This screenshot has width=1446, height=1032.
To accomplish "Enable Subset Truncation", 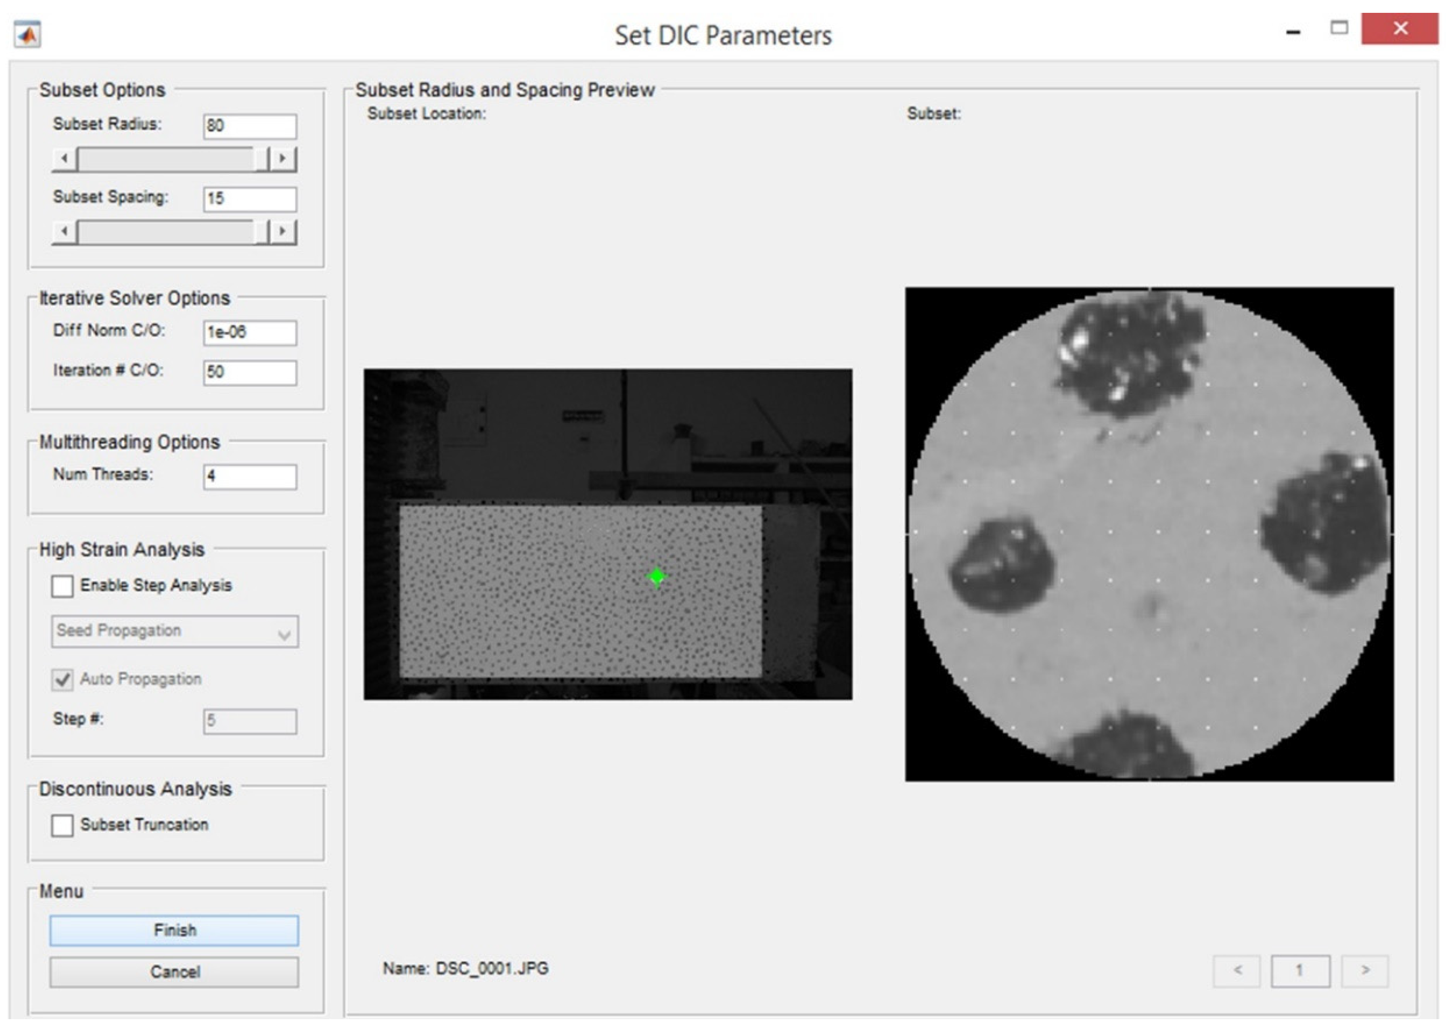I will pos(63,825).
